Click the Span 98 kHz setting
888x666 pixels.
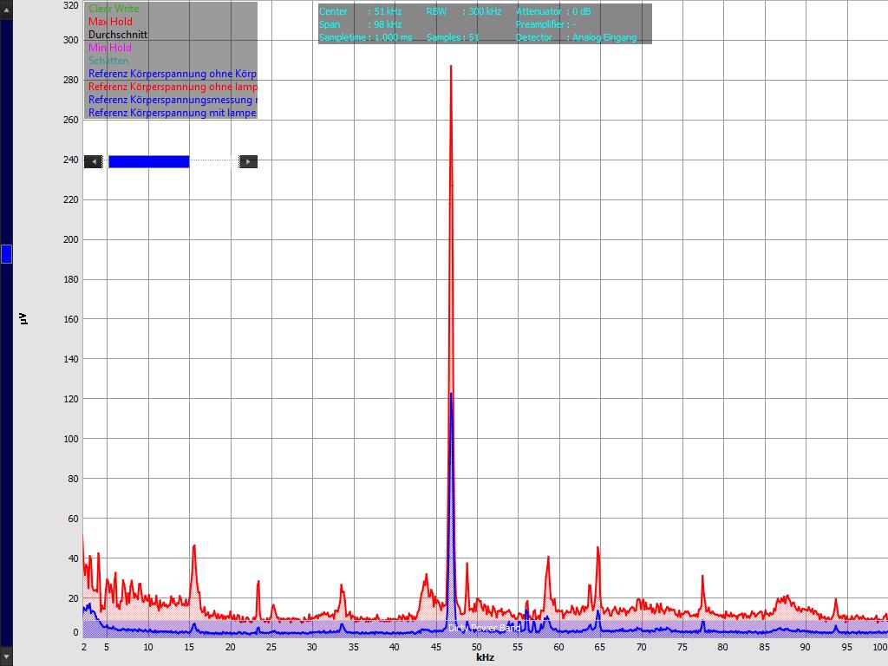pos(361,25)
